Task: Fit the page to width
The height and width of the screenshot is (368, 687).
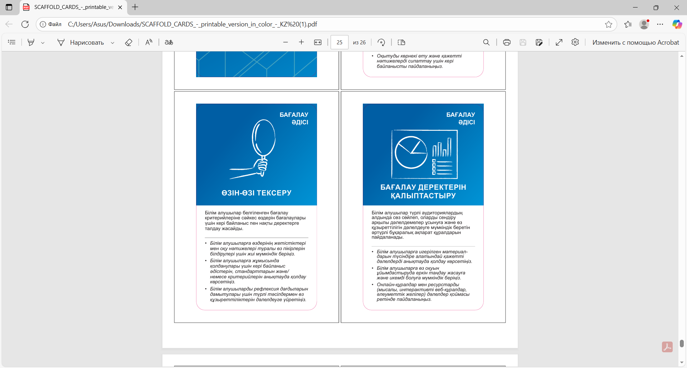Action: click(318, 43)
